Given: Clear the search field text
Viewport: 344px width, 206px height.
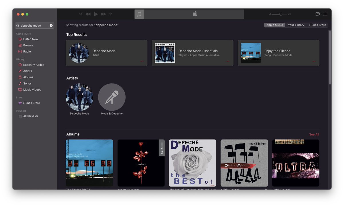Looking at the screenshot, I should [x=51, y=25].
